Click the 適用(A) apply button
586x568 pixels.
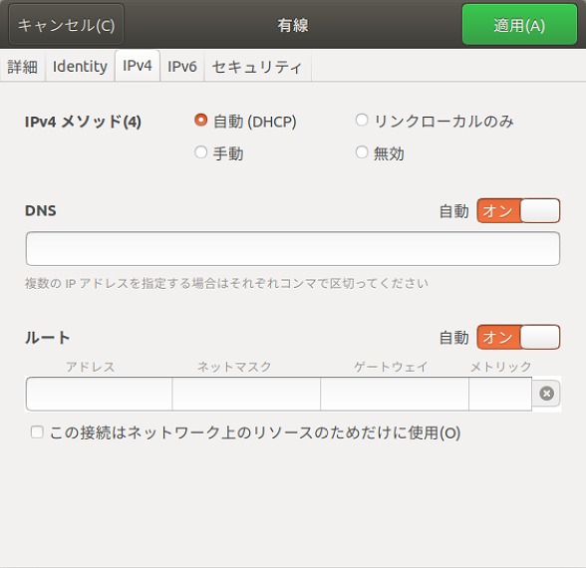[x=519, y=25]
